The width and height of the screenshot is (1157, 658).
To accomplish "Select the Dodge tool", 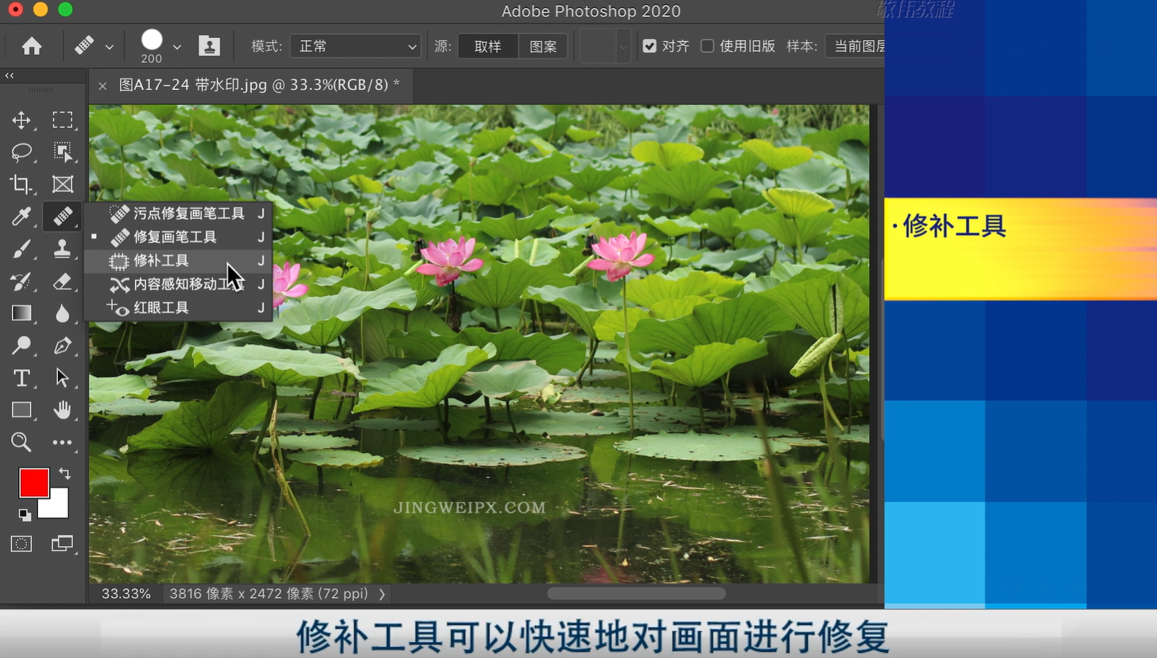I will (21, 345).
